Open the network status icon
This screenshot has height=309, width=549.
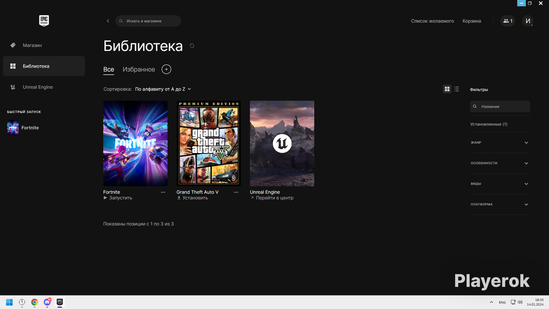tap(513, 302)
